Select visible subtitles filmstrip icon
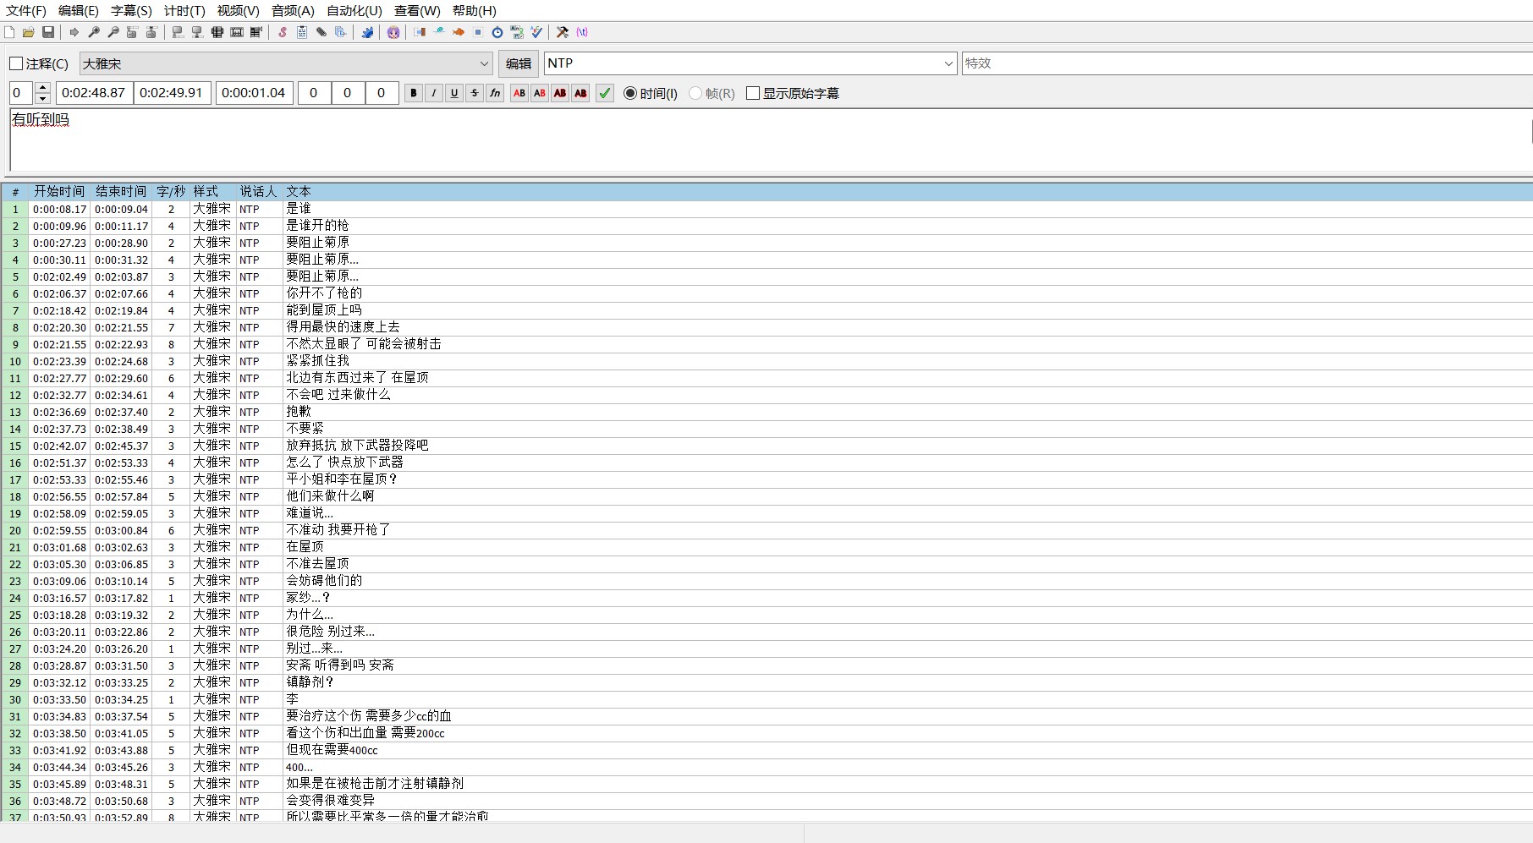 click(x=217, y=32)
